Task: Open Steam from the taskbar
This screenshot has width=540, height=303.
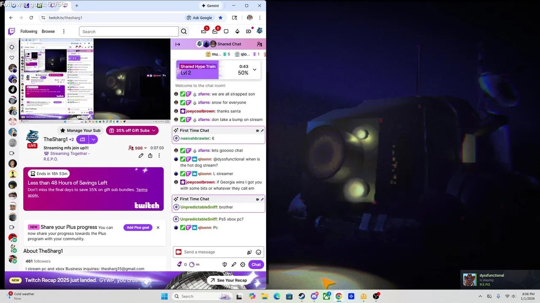Action: (302, 296)
